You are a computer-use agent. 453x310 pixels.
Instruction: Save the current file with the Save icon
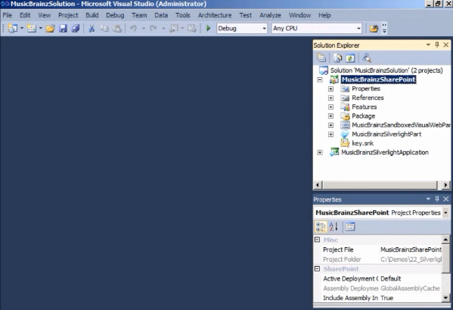click(x=63, y=28)
